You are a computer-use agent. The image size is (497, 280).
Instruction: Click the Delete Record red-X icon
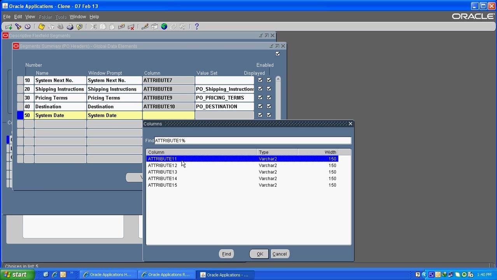(x=131, y=27)
